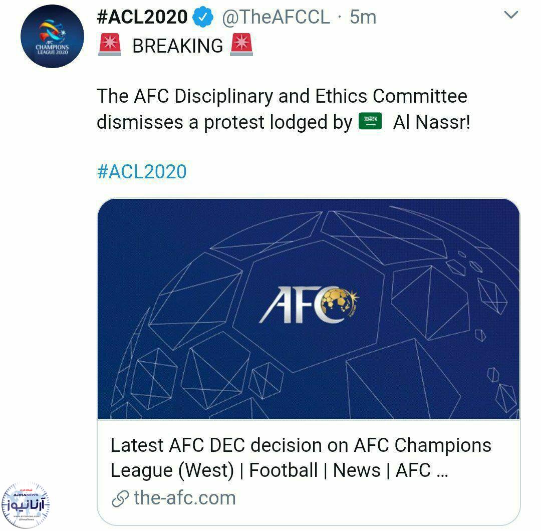The image size is (541, 531).
Task: Open the AFC logo preview image
Action: coord(309,309)
